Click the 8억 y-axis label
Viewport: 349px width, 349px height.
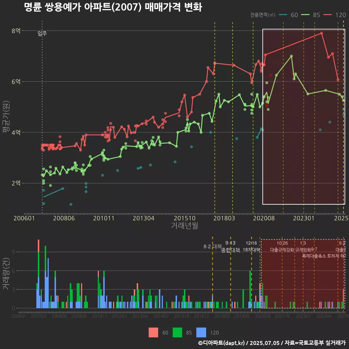[16, 31]
